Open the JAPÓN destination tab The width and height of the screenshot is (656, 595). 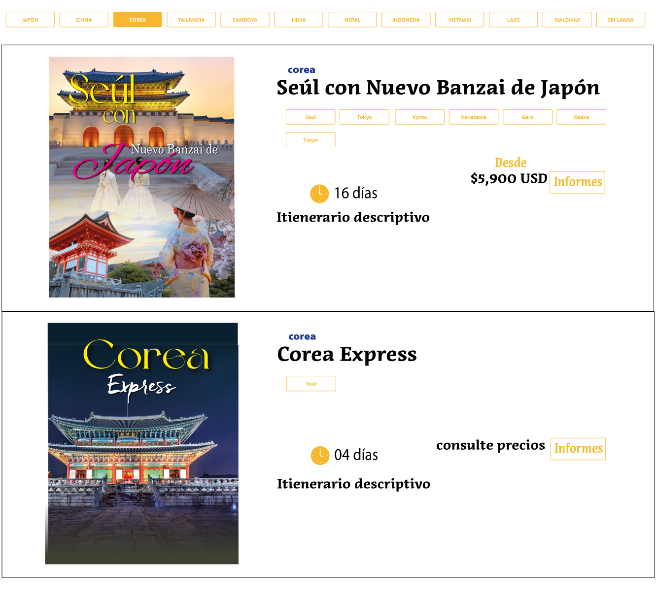pos(30,20)
